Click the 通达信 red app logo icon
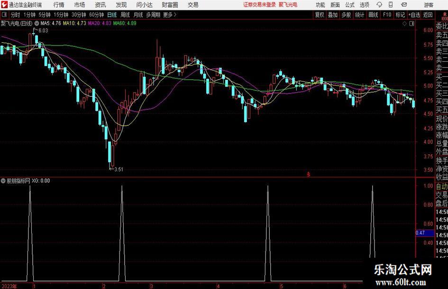 (x=4, y=5)
